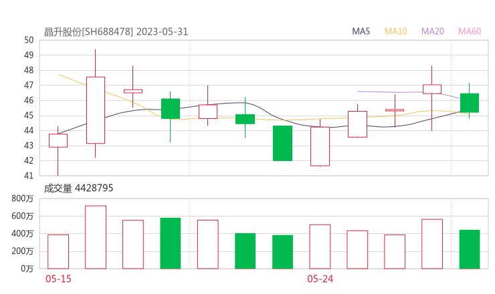The width and height of the screenshot is (495, 294).
Task: Click the 05-15 date axis label
Action: click(58, 279)
